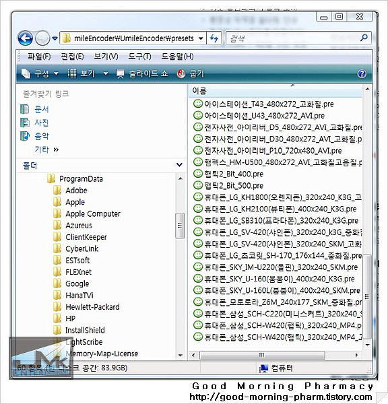Click the refresh arrows beside address bar
This screenshot has height=404, width=388.
pyautogui.click(x=214, y=38)
